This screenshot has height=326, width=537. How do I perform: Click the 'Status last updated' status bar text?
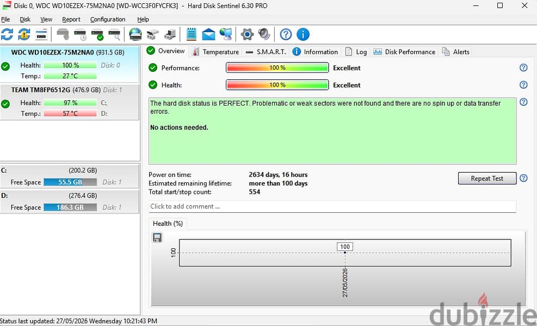[x=79, y=321]
